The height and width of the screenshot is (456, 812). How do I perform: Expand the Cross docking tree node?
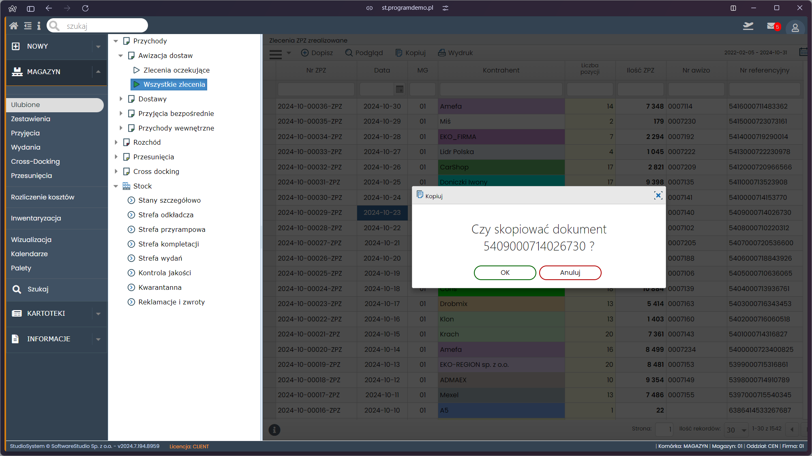point(116,171)
